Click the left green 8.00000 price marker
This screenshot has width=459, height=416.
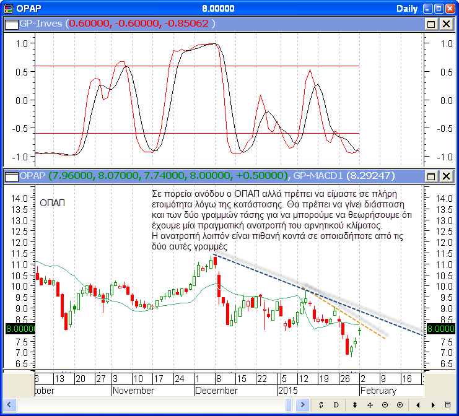20,329
